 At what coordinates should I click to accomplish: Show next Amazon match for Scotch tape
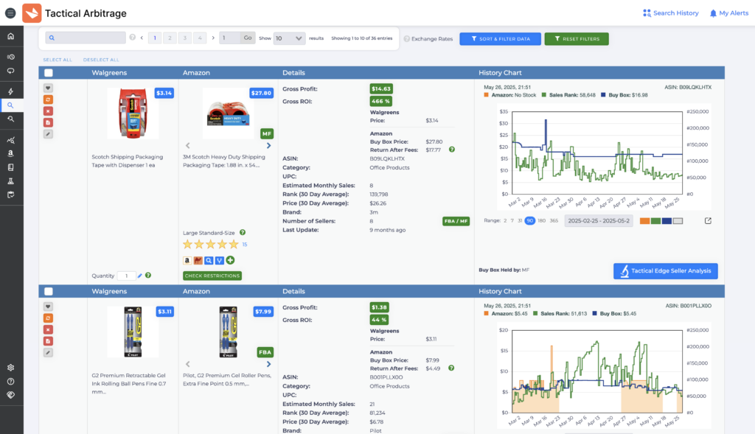click(x=268, y=145)
